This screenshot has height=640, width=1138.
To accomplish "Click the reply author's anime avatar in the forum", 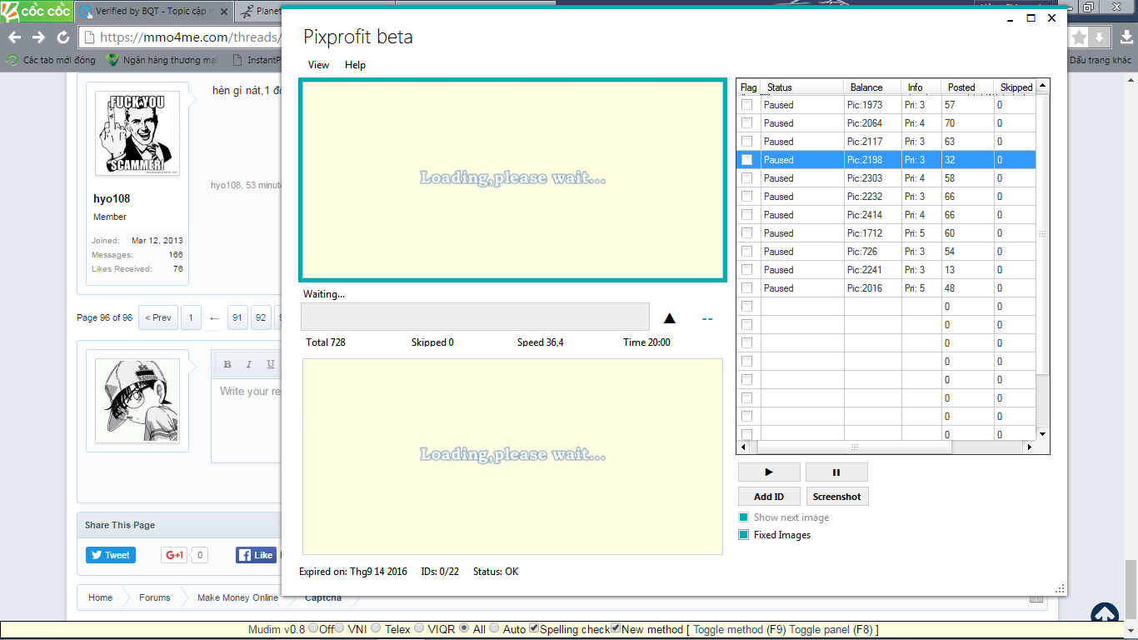I will [x=137, y=401].
